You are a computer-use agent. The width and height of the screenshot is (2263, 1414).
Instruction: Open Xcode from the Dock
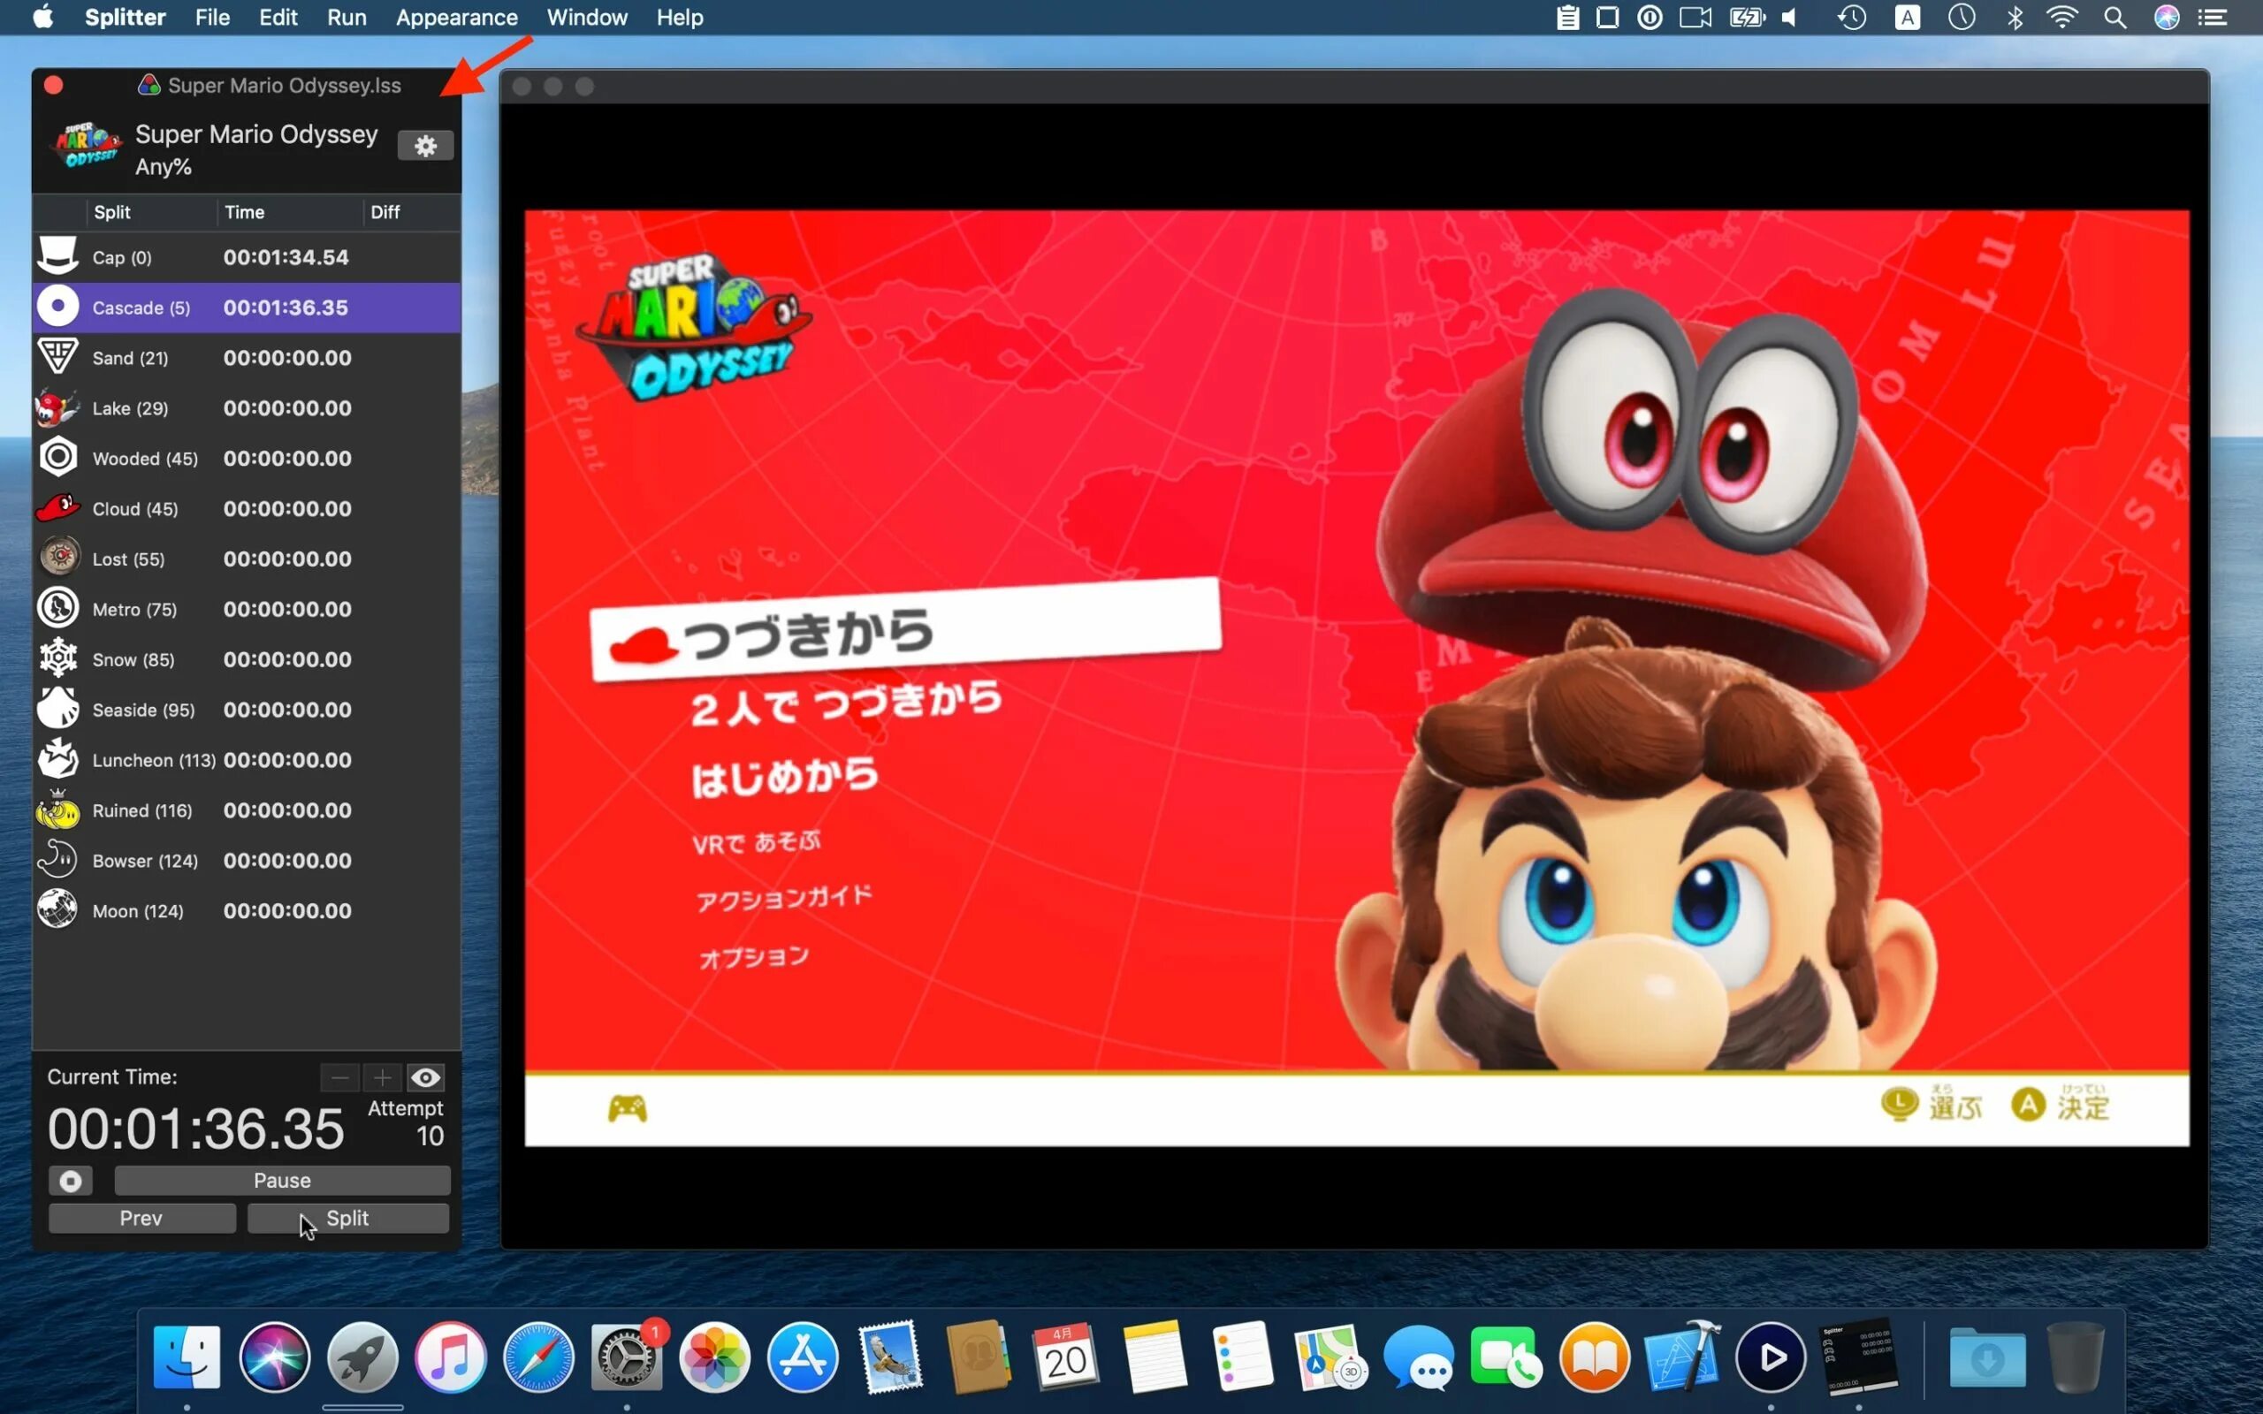tap(1681, 1358)
